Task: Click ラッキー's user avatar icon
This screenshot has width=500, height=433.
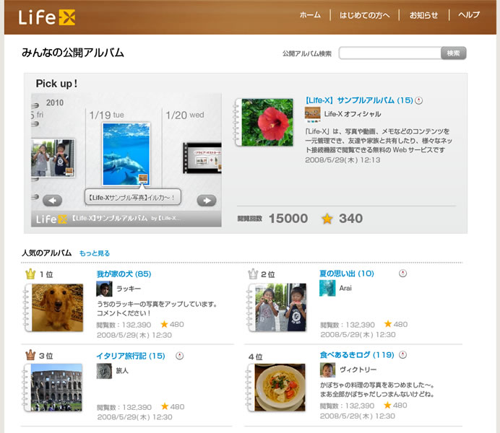Action: pyautogui.click(x=104, y=289)
